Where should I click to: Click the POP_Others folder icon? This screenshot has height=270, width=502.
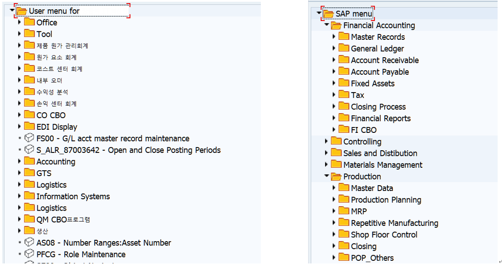pos(344,257)
